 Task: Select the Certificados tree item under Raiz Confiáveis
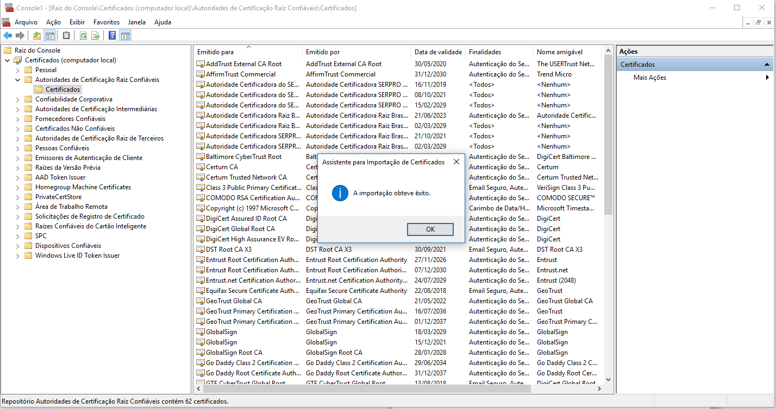(63, 90)
